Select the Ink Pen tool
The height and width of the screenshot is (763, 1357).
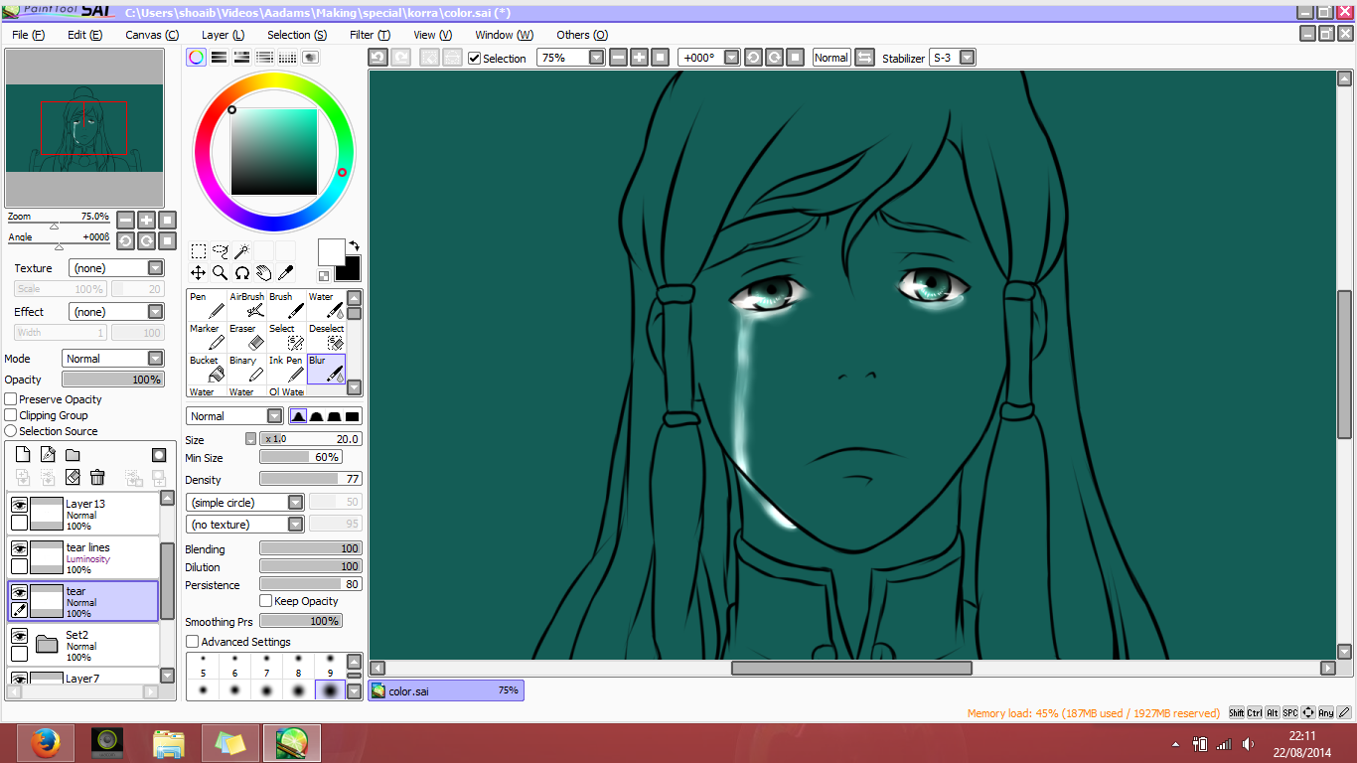pyautogui.click(x=286, y=369)
